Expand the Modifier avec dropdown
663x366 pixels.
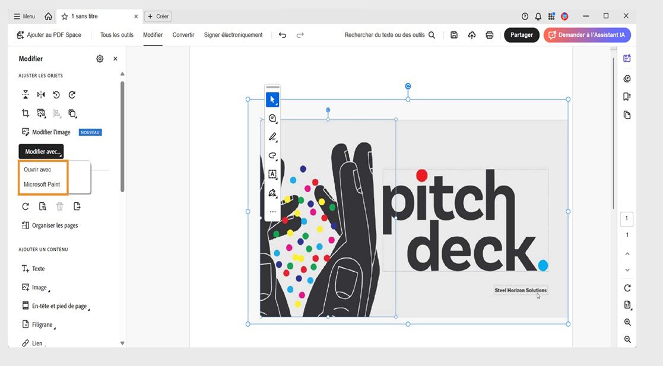point(40,151)
